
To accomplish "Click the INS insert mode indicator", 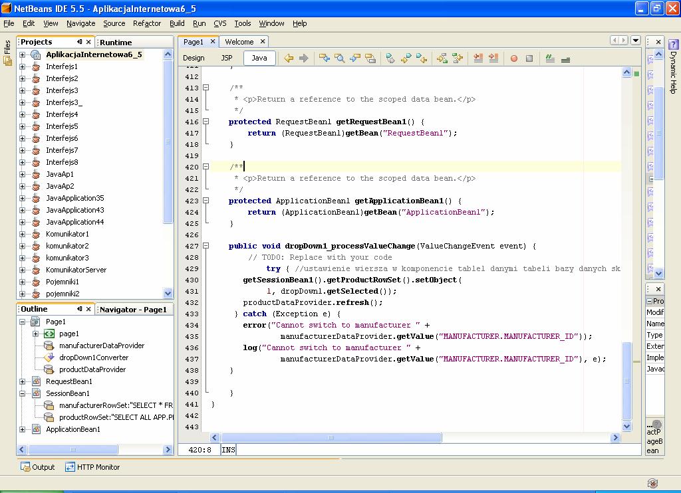I will [229, 450].
